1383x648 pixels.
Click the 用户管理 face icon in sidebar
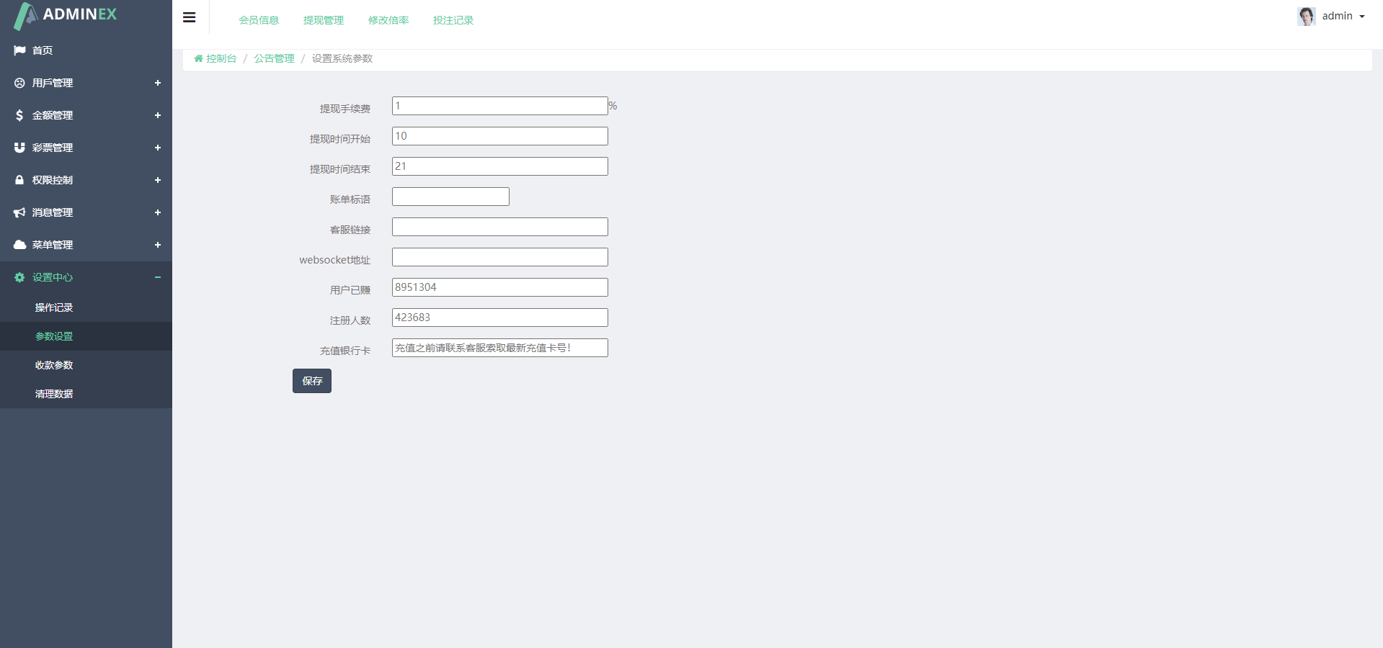pyautogui.click(x=19, y=83)
